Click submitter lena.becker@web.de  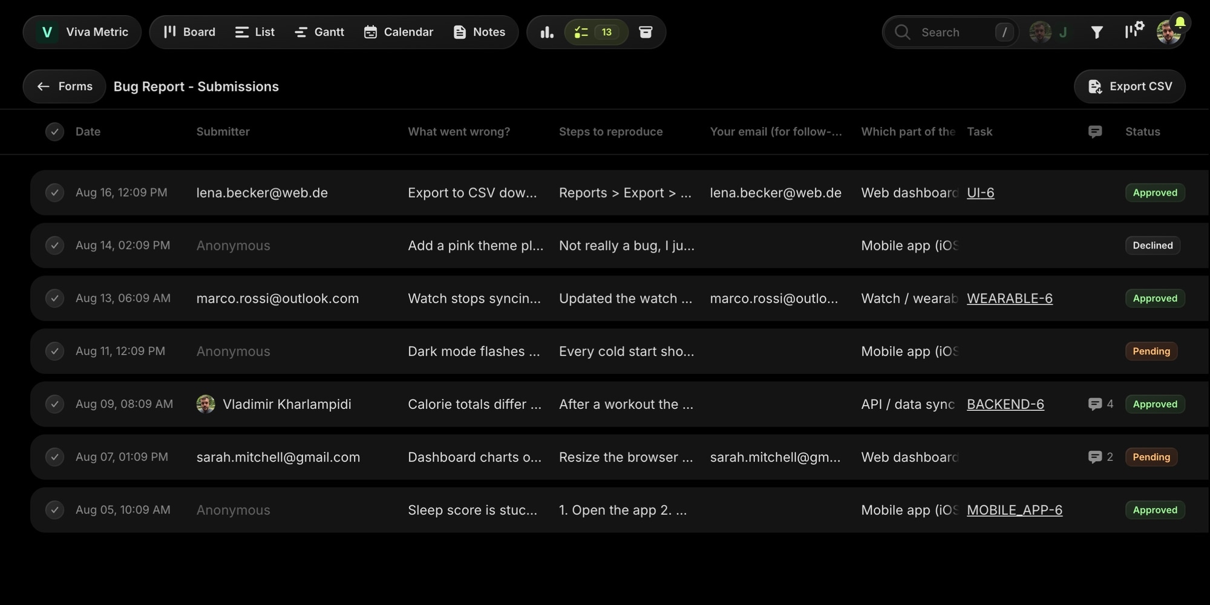[262, 192]
